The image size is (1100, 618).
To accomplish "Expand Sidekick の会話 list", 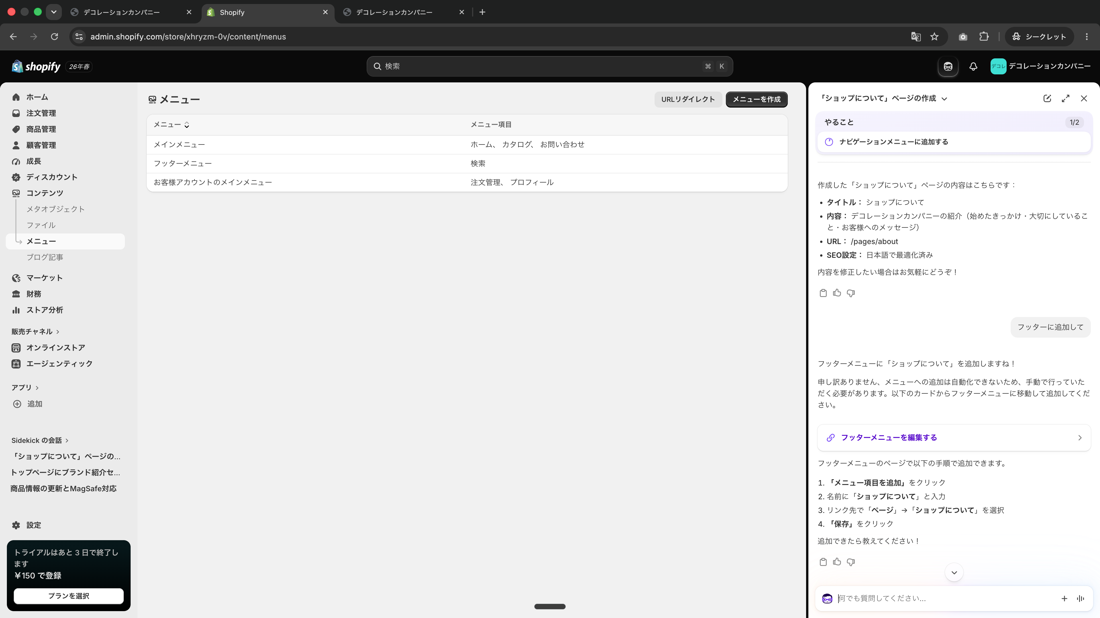I will pos(40,440).
